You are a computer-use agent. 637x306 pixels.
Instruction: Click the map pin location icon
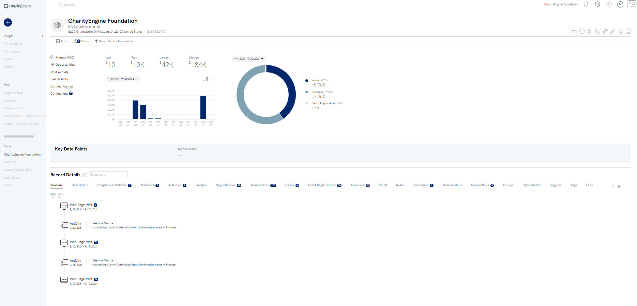[590, 31]
